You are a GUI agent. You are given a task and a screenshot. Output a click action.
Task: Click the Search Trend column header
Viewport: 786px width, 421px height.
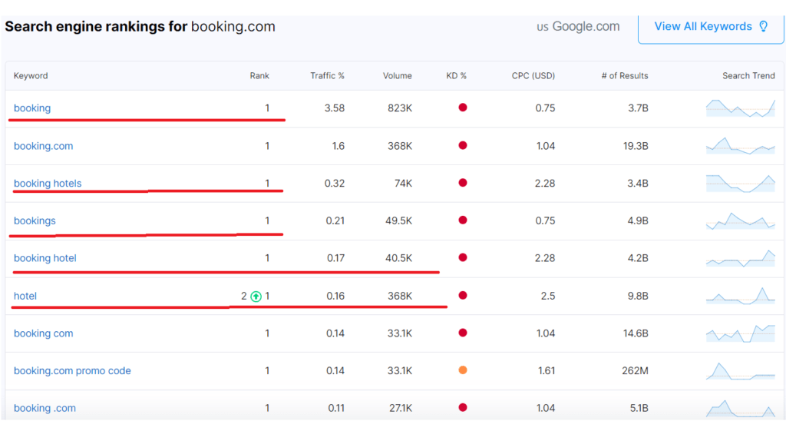tap(748, 76)
